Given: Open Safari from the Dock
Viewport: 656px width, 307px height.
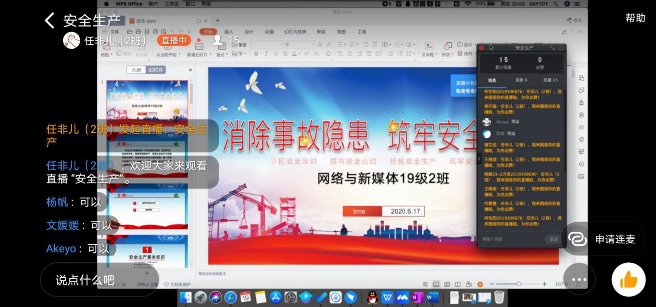Looking at the screenshot, I should [x=231, y=297].
